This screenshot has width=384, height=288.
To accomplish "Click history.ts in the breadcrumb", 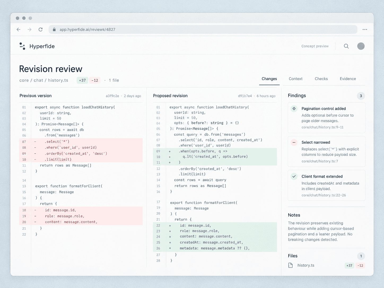I will point(58,80).
